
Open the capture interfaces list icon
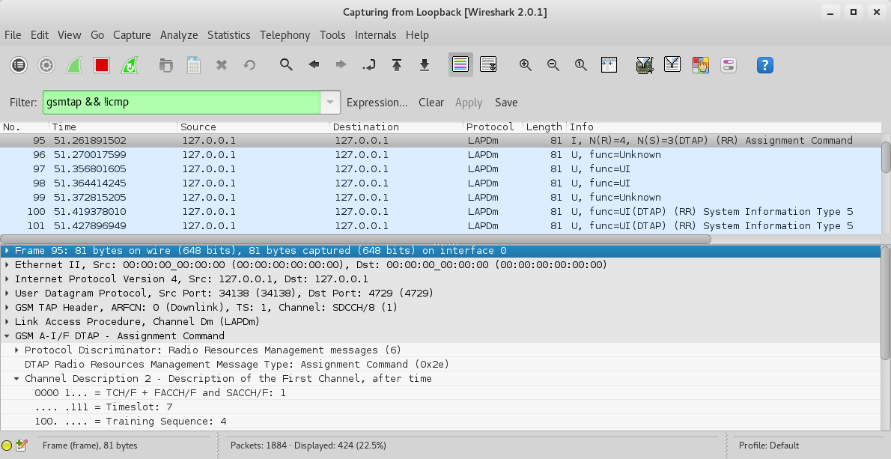point(19,65)
